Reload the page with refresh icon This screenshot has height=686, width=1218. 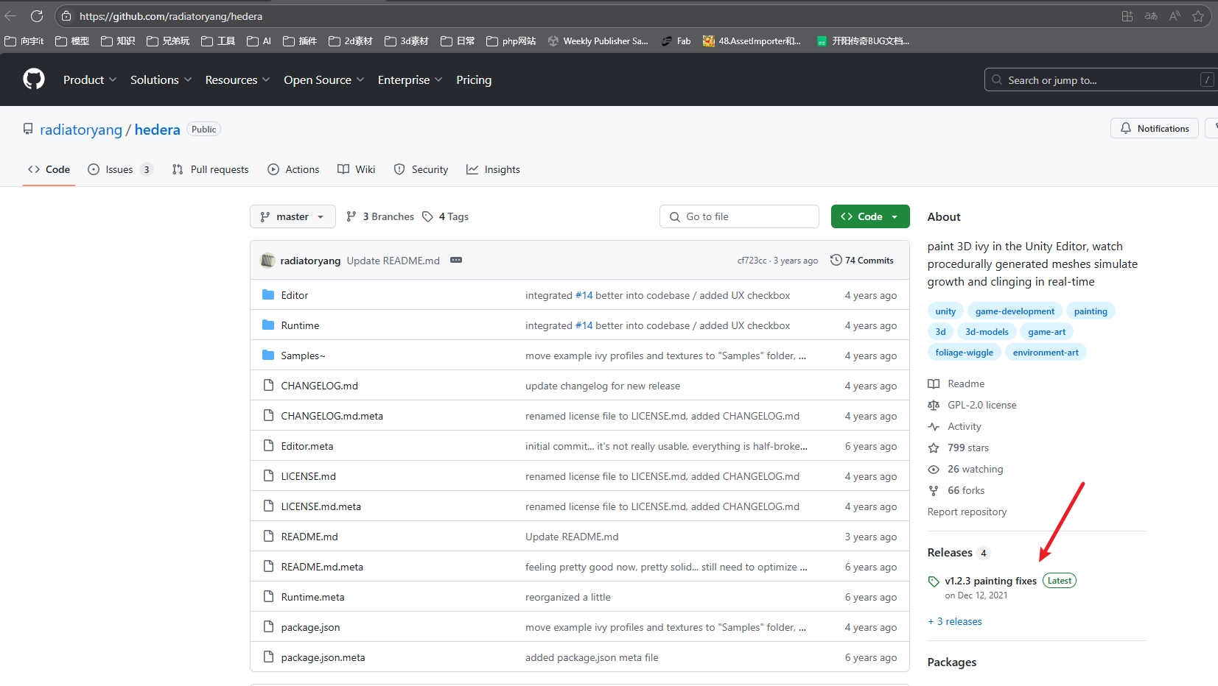pos(37,15)
